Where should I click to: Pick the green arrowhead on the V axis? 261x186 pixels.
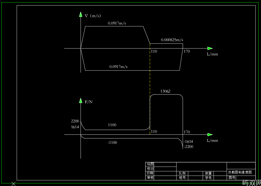[81, 14]
